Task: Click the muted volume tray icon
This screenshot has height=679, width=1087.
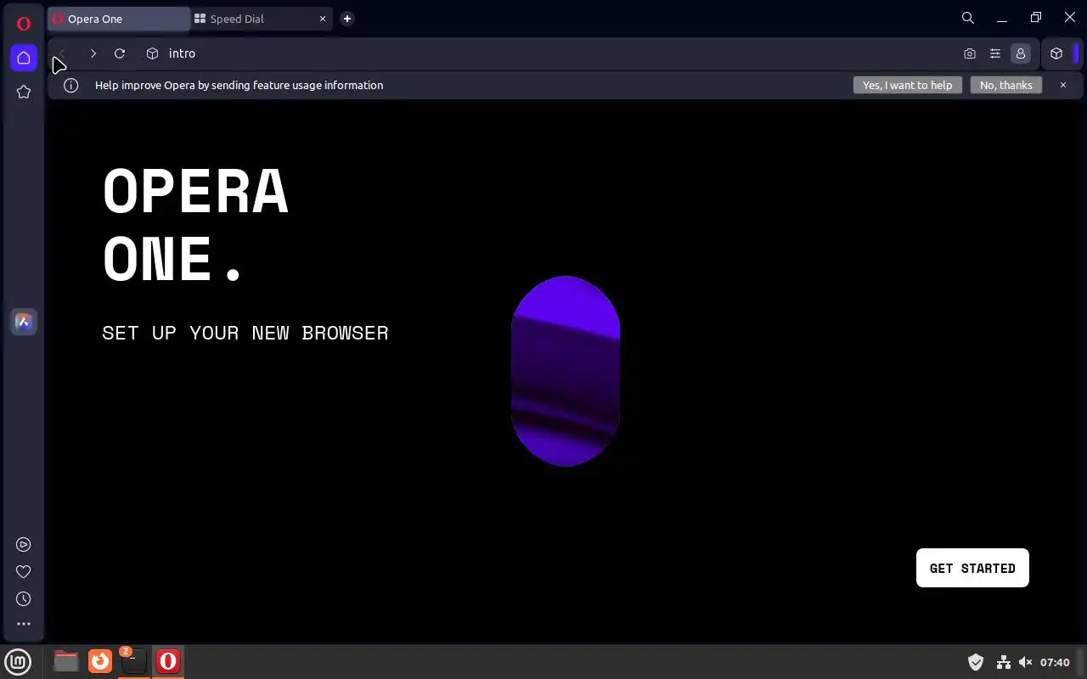Action: (1025, 662)
